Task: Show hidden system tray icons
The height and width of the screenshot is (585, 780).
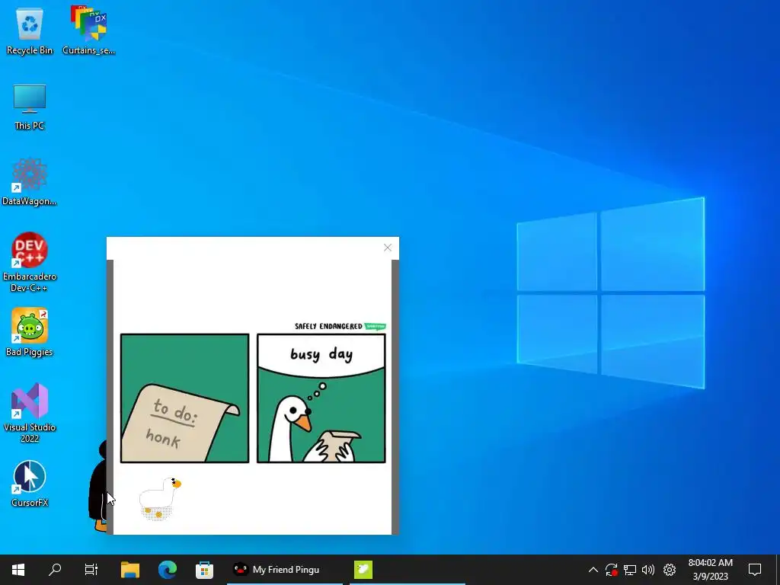Action: (x=593, y=570)
